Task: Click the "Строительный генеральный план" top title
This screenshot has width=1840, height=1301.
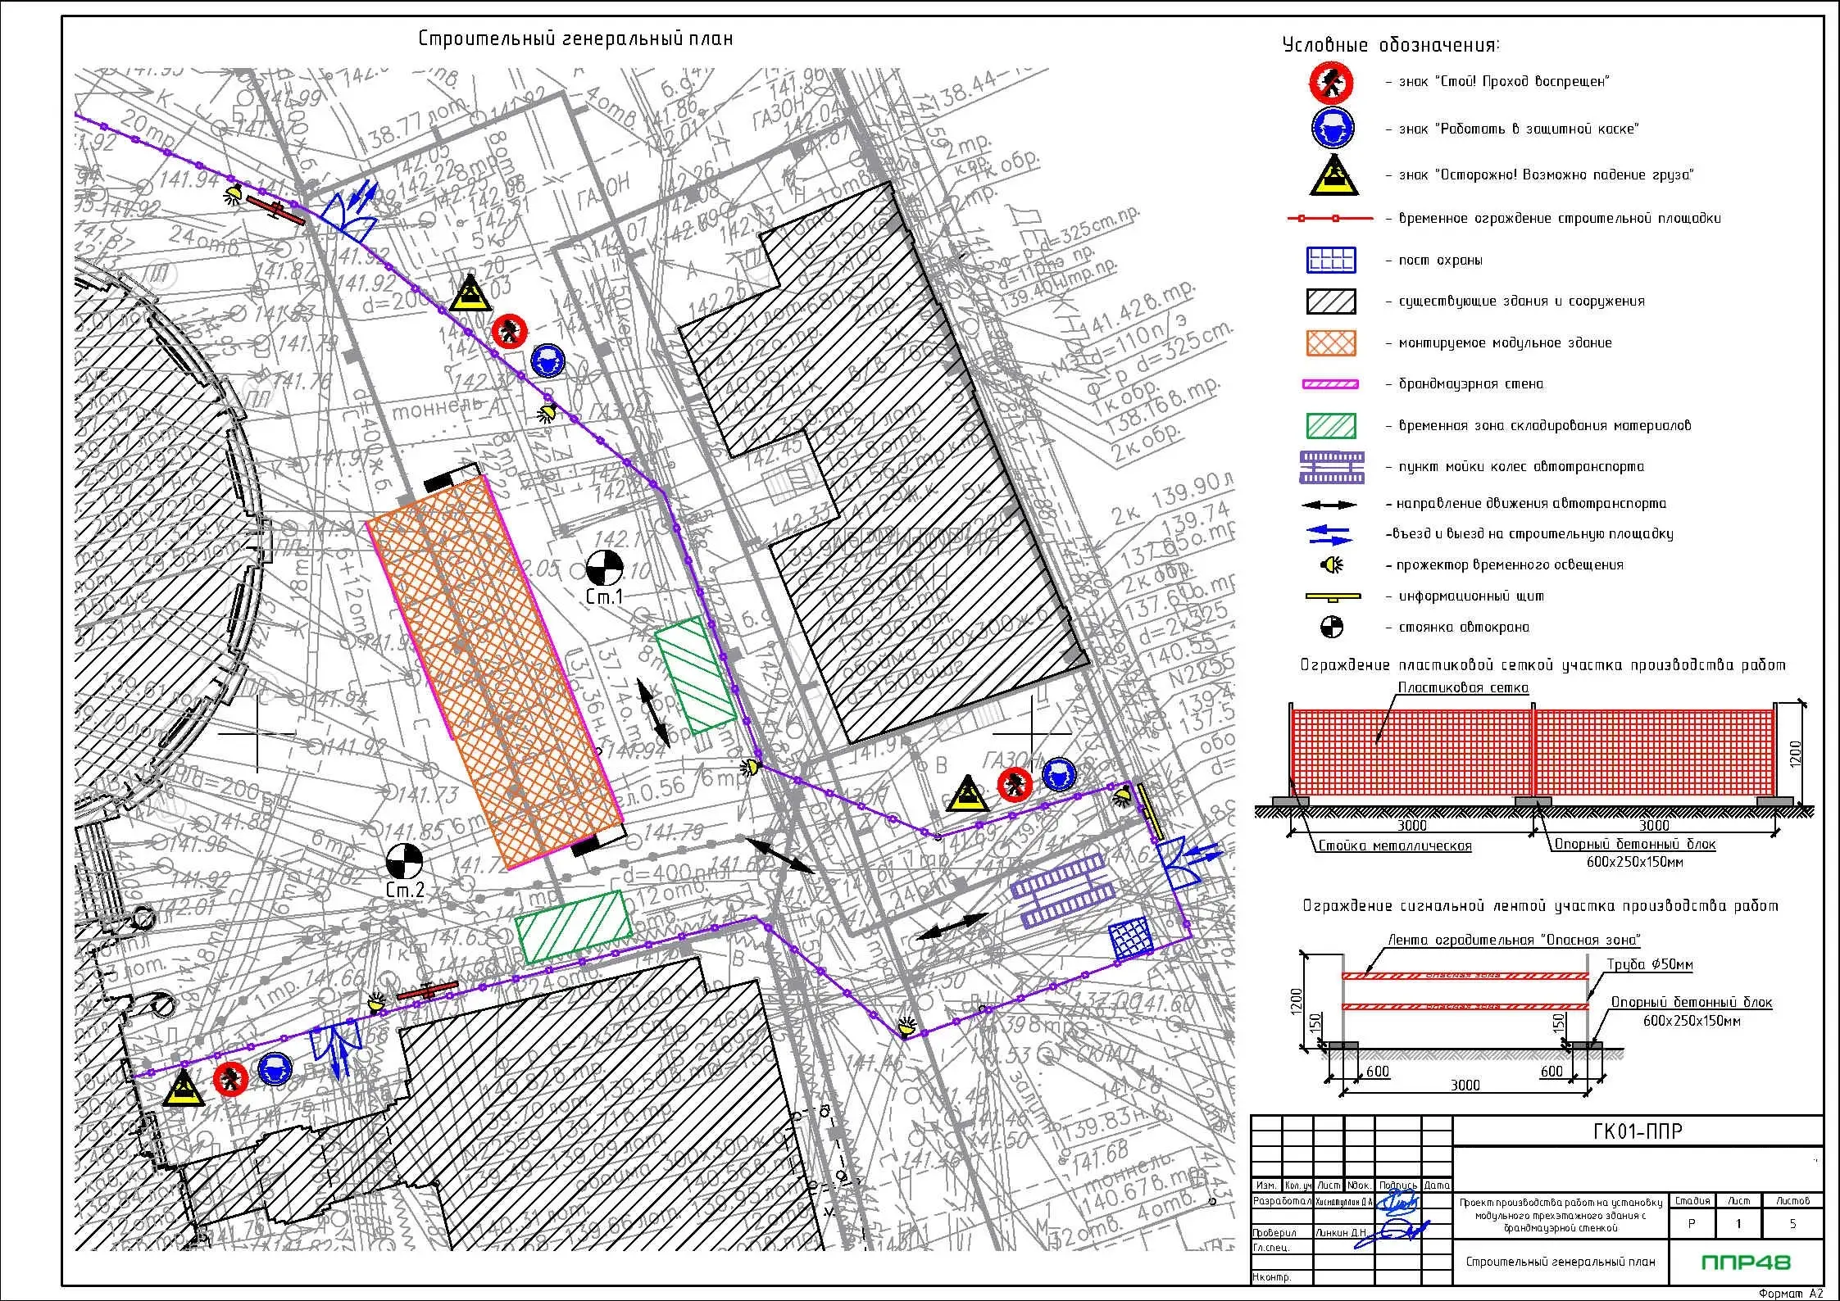Action: (575, 39)
